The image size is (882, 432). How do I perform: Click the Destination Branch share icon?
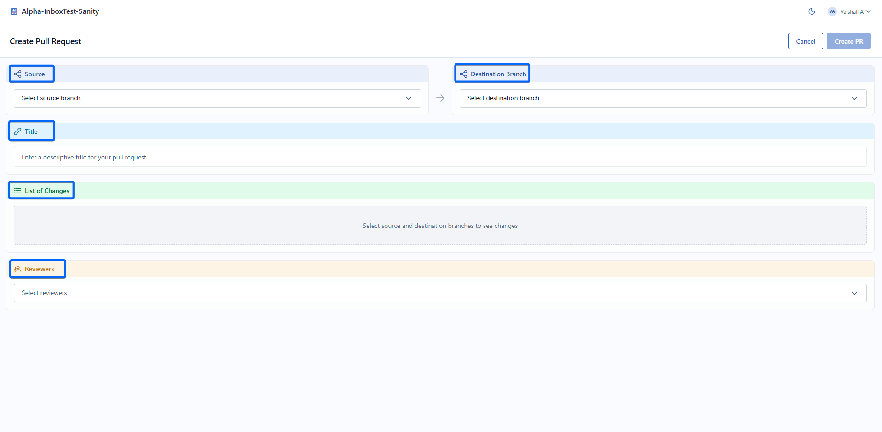coord(463,74)
